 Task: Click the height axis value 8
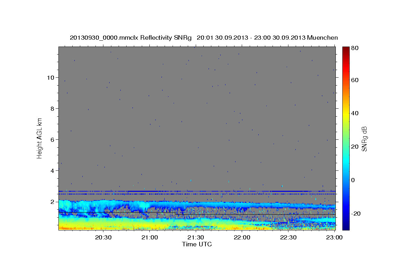tap(53, 108)
